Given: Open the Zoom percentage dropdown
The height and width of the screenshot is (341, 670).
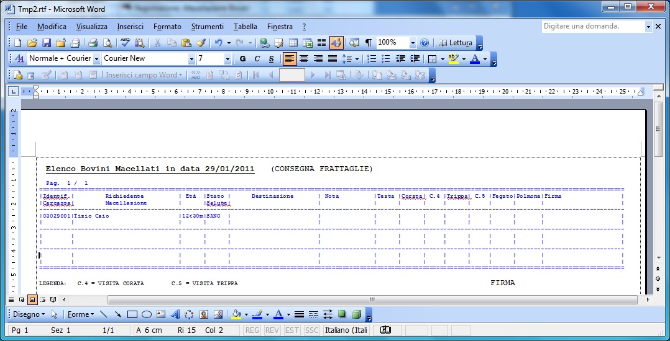Looking at the screenshot, I should 413,43.
